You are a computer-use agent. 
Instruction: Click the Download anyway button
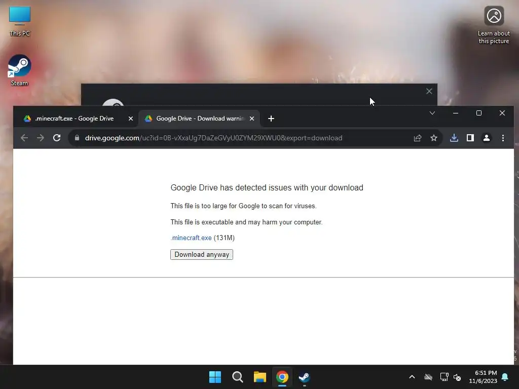tap(202, 254)
